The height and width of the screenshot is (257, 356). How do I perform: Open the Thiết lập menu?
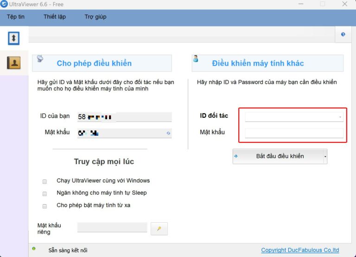point(55,17)
